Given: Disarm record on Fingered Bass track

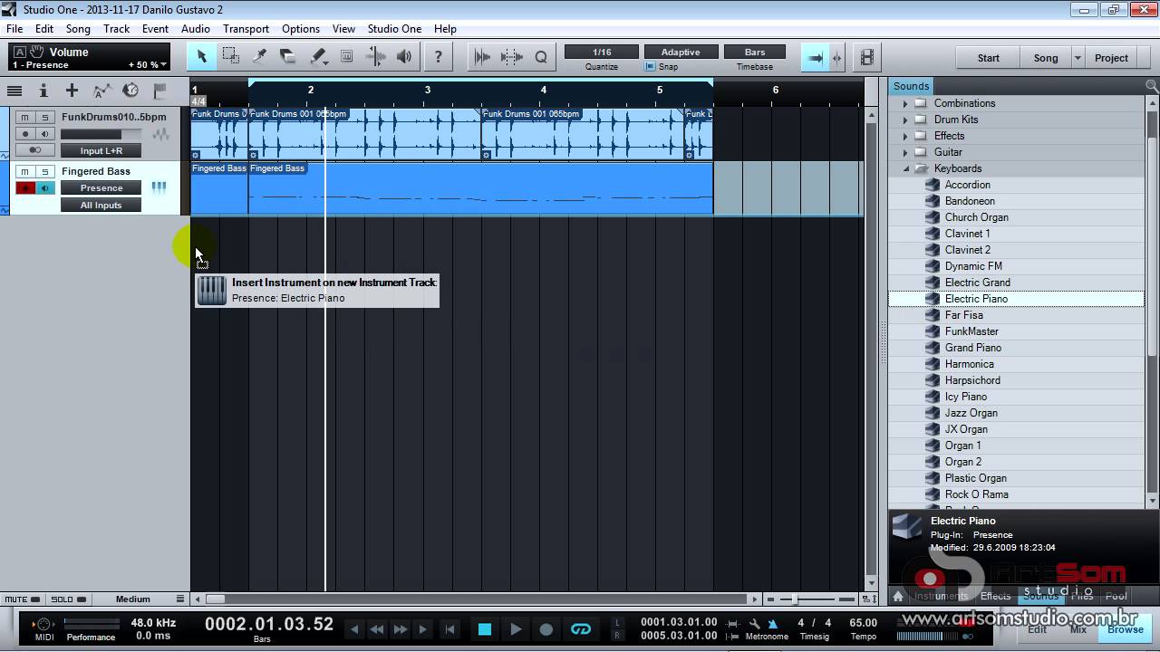Looking at the screenshot, I should pos(25,187).
